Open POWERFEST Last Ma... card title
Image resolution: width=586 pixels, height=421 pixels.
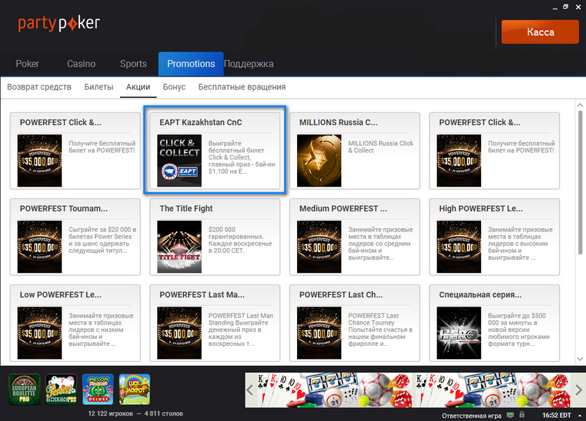[202, 295]
